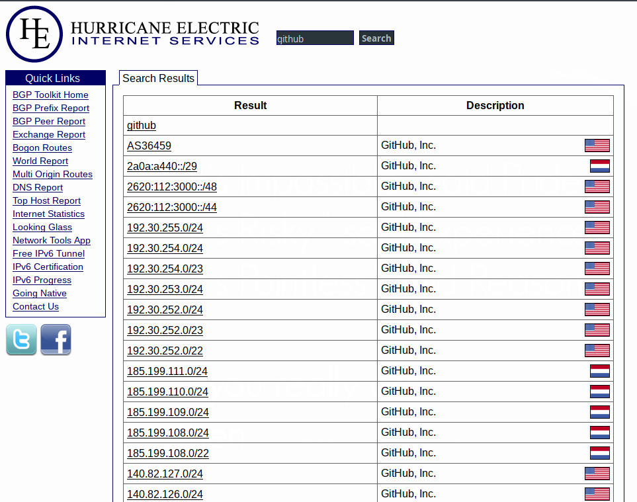Open prefix 192.30.254.0/24
The image size is (637, 502).
[165, 248]
